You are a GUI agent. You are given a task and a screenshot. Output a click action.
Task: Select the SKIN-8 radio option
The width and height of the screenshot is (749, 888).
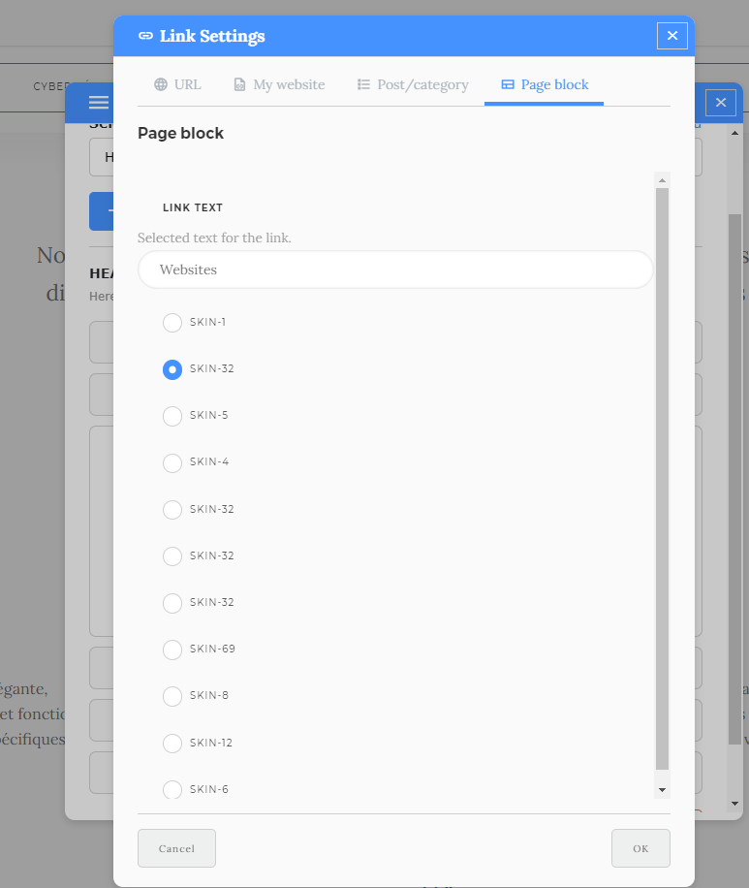pyautogui.click(x=172, y=695)
